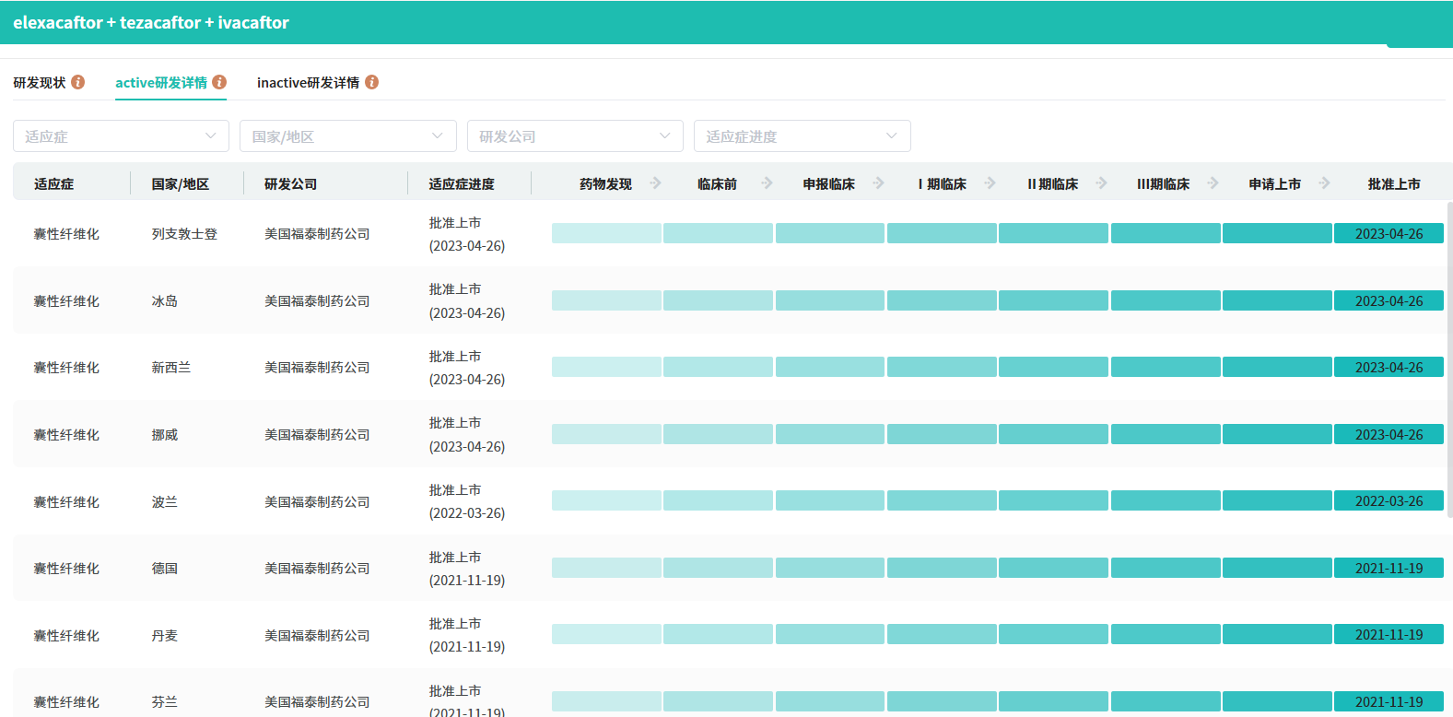Click info icon next to active研发详情

(219, 82)
